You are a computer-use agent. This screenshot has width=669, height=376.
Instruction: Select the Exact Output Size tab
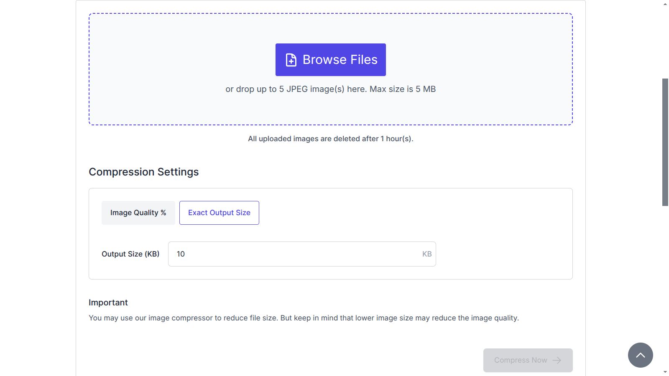point(219,213)
